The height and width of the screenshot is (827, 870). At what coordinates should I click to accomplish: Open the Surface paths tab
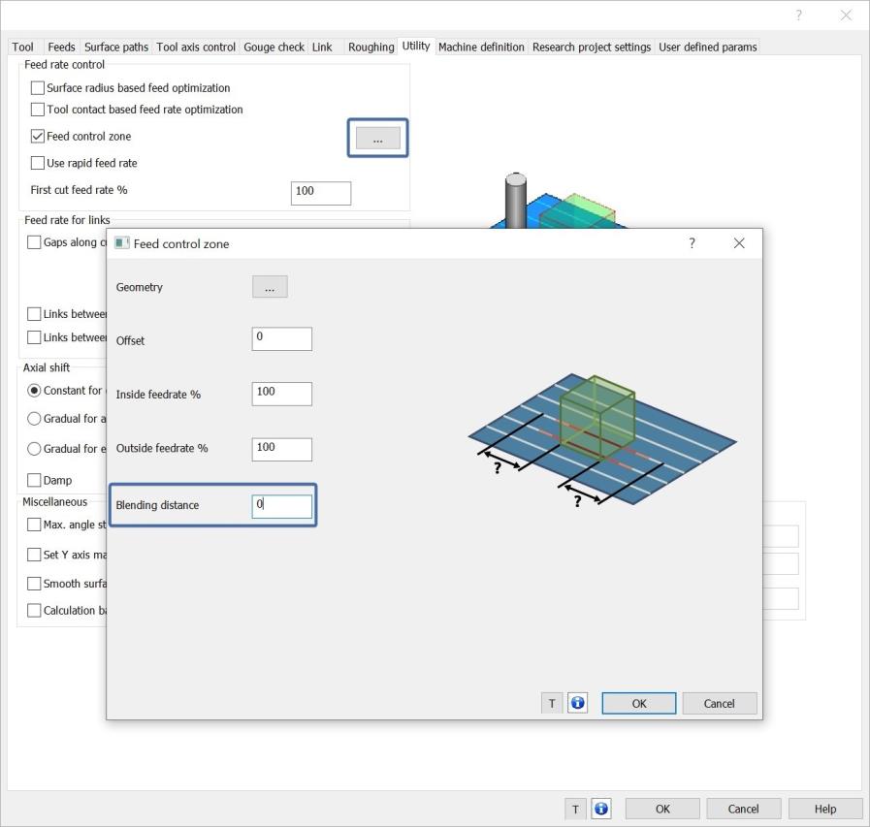pos(116,48)
